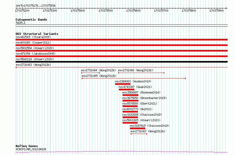The image size is (235, 155).
Task: Click the KCNIP1|NM_001034838 RefSeq gene label
Action: pos(31,149)
